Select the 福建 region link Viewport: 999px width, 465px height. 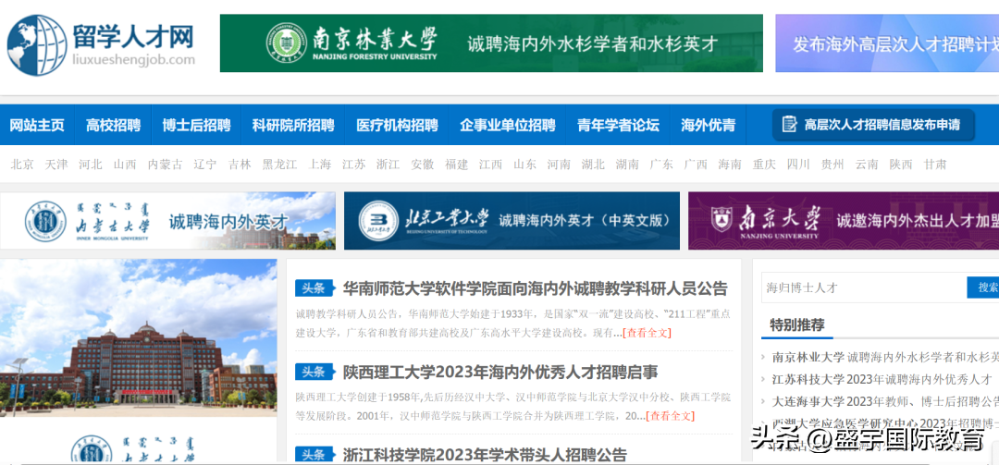pos(457,165)
